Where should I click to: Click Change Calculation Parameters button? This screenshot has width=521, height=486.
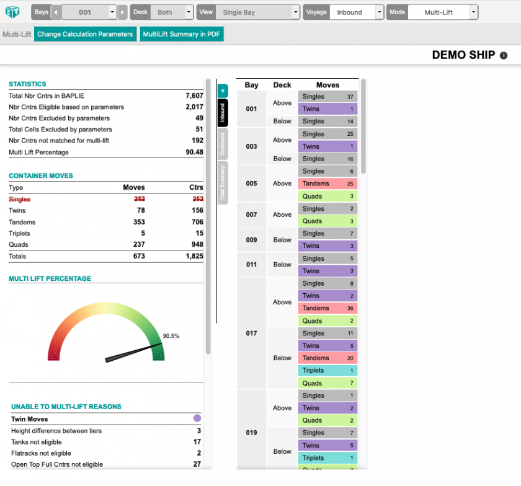coord(85,34)
